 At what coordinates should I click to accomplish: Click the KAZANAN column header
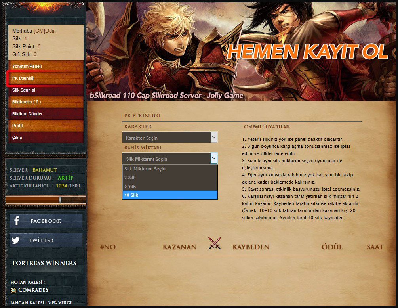(180, 247)
